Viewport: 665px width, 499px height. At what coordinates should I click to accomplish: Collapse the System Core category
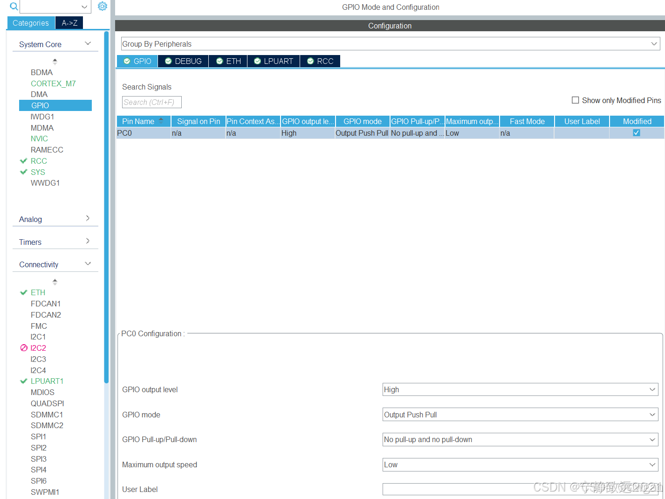pyautogui.click(x=88, y=43)
